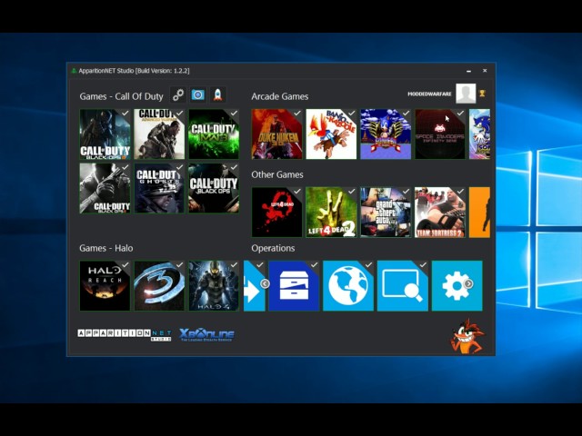
Task: Minimize the ApparitionNET Studio window
Action: 469,71
